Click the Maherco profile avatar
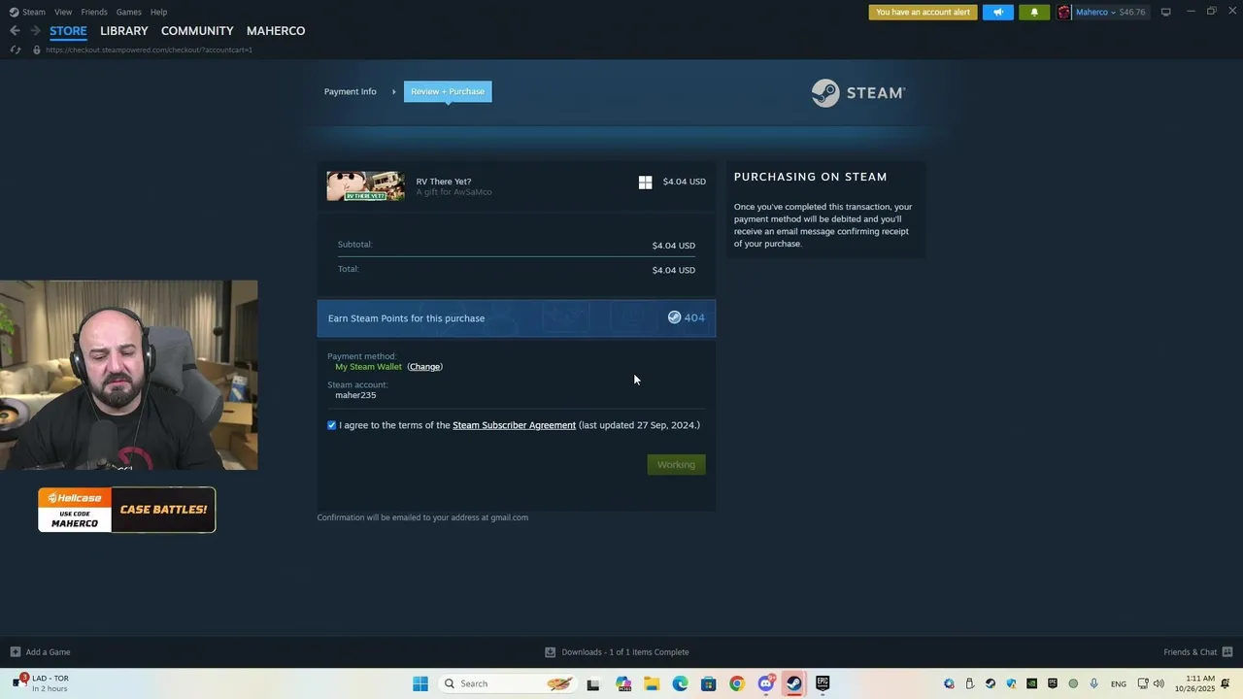 click(1064, 13)
